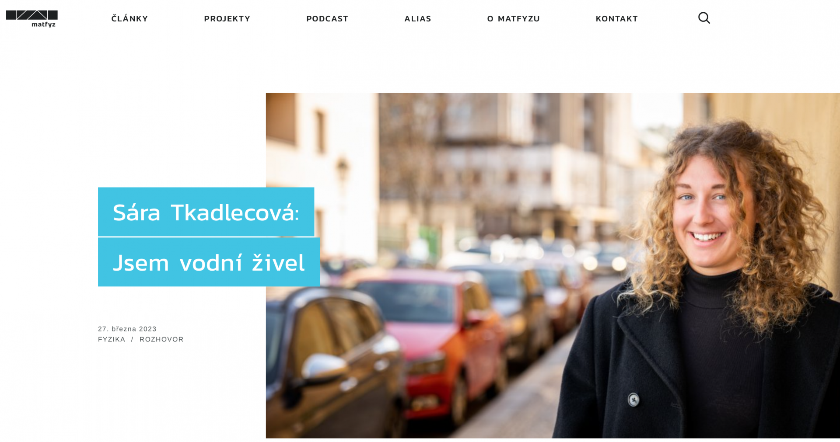Open the ČLÁNKY menu item
The image size is (840, 442).
click(x=129, y=18)
